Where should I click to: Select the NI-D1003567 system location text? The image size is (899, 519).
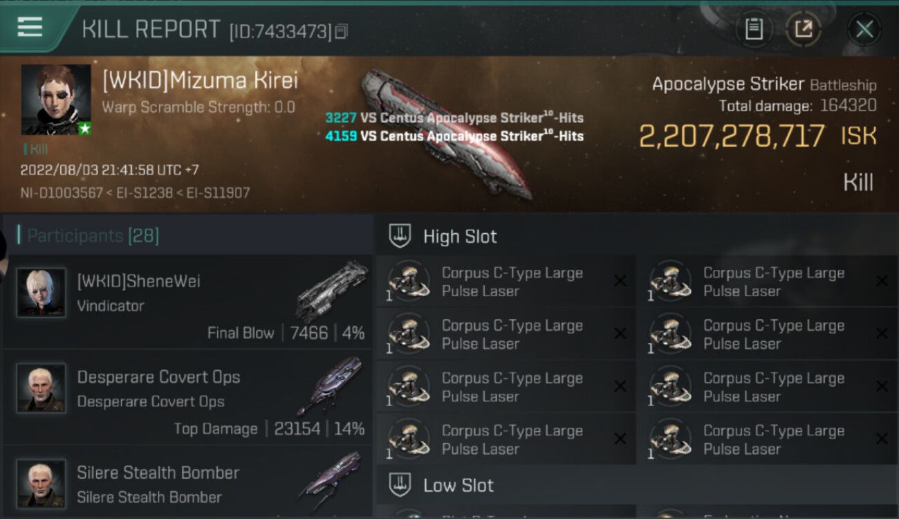coord(59,193)
